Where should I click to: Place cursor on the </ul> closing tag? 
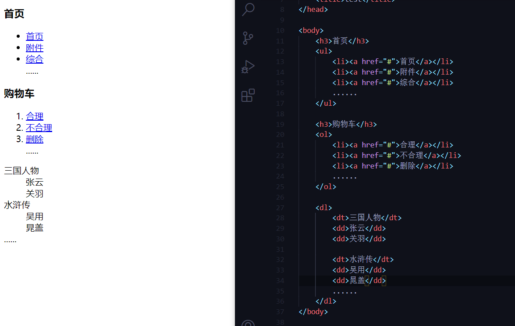click(326, 103)
